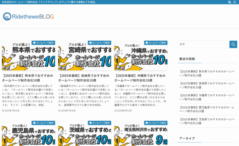
Task: Open the RSS feed icon
Action: 229,2
